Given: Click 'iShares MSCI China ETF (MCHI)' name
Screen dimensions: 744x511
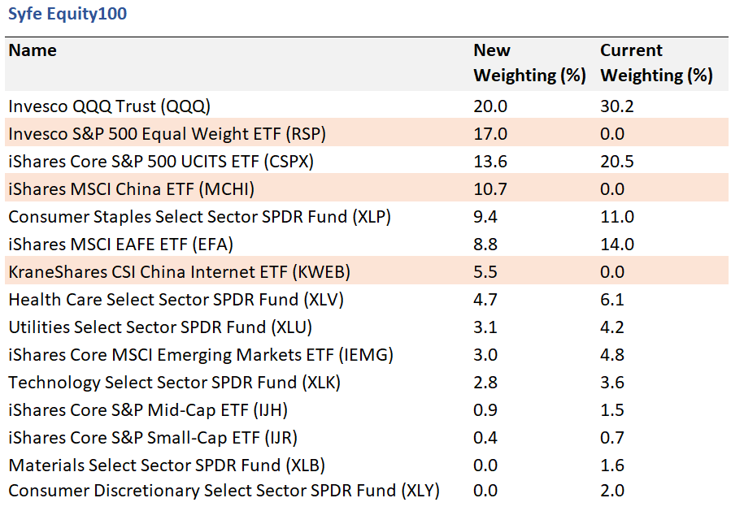Looking at the screenshot, I should (x=132, y=189).
